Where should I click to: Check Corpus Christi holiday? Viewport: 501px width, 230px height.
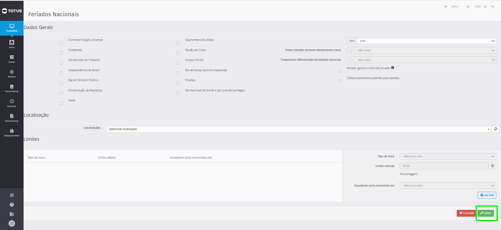[178, 63]
